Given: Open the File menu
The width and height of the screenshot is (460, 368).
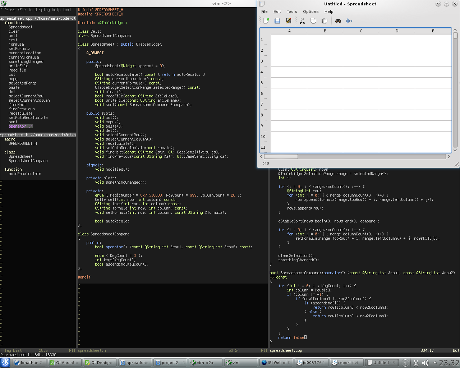Looking at the screenshot, I should 264,11.
